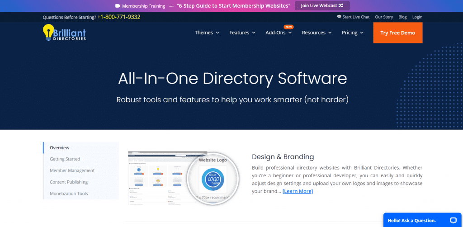This screenshot has width=463, height=227.
Task: Expand the Pricing dropdown chevron
Action: (x=362, y=33)
